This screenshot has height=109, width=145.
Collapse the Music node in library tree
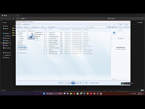coord(17,35)
